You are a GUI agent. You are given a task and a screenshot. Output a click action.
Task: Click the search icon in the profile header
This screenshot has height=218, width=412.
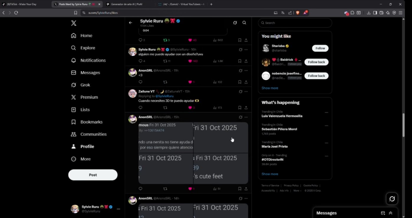point(244,23)
